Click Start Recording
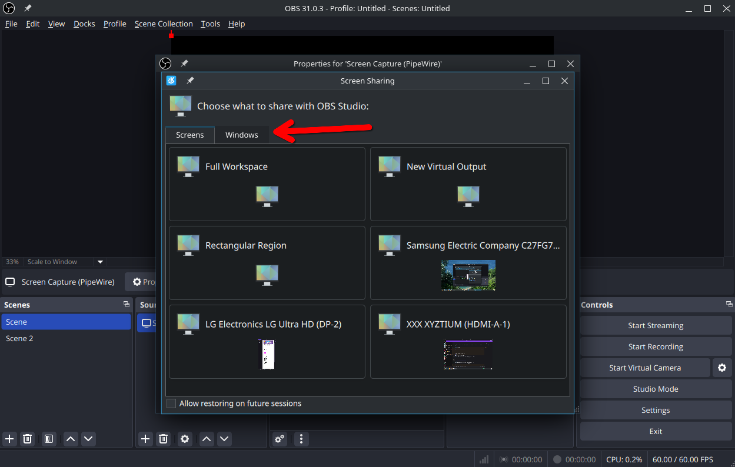 (x=656, y=346)
